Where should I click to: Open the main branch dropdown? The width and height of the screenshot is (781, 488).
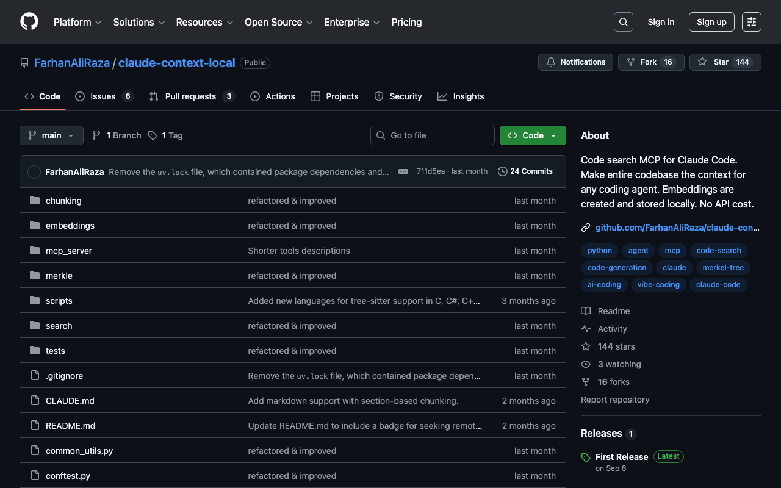tap(51, 135)
